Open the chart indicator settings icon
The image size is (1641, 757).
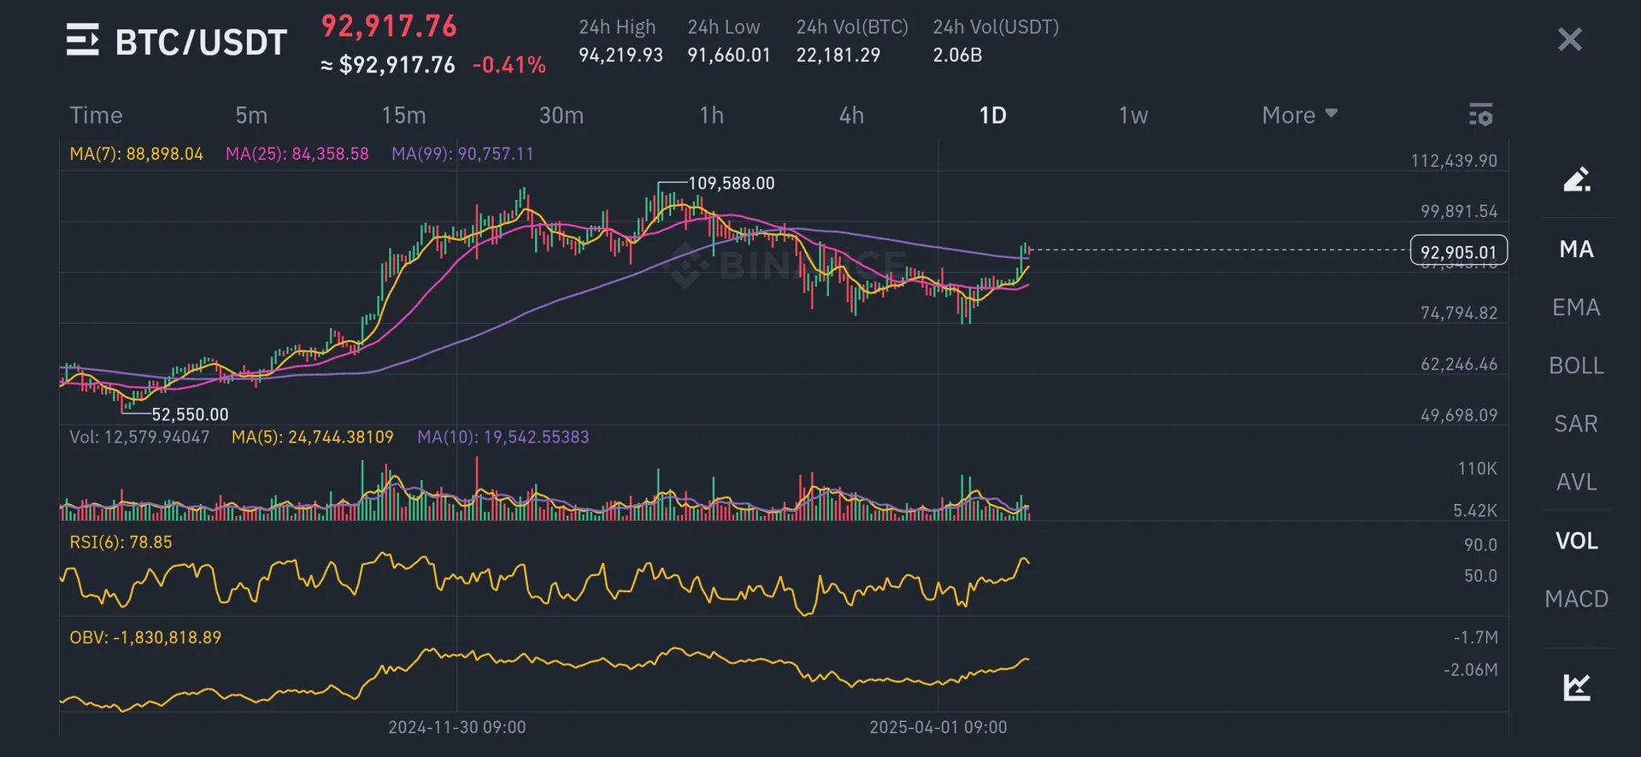point(1480,114)
